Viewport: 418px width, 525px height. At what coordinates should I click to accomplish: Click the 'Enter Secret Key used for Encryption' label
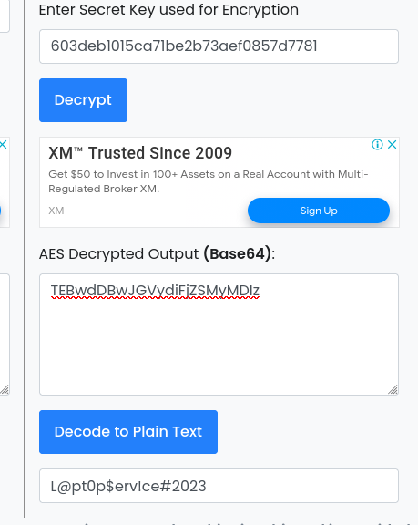pos(168,10)
